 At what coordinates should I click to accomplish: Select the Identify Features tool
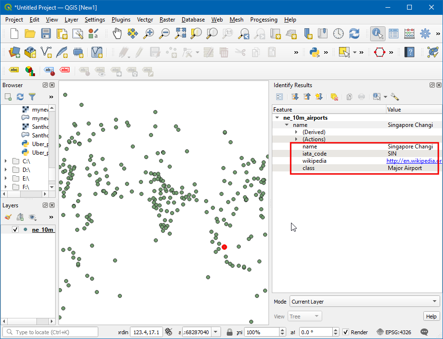(378, 34)
